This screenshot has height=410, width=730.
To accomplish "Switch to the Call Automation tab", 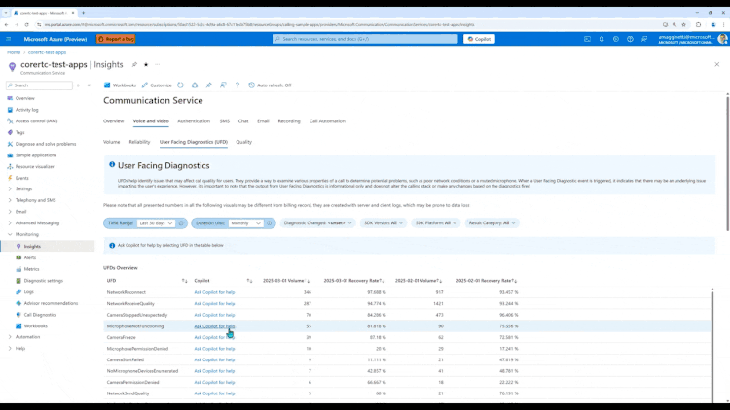I will pos(327,121).
